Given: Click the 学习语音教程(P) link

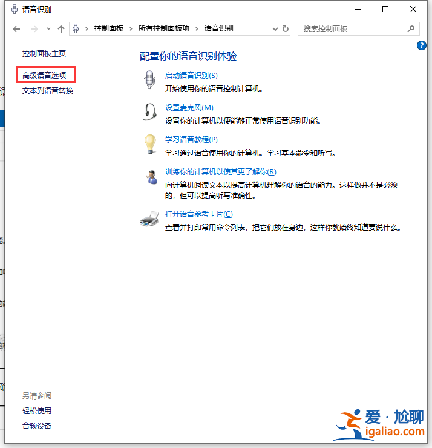Looking at the screenshot, I should [x=191, y=139].
